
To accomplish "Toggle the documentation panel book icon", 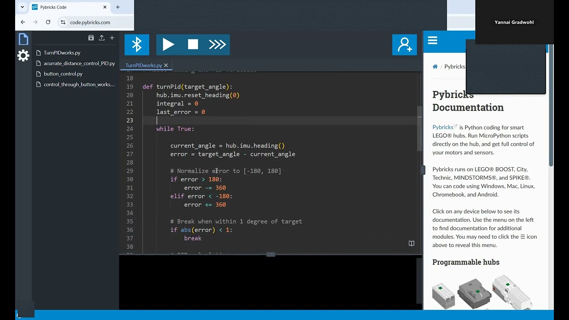I will pyautogui.click(x=411, y=244).
